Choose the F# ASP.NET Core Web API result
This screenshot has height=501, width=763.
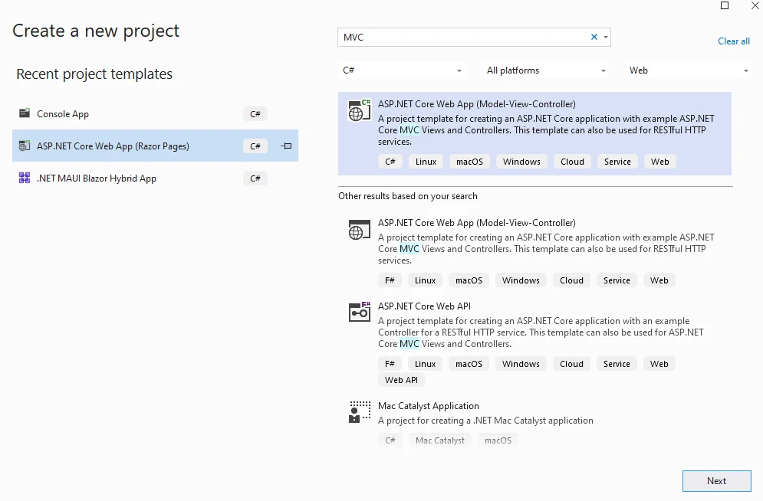click(x=424, y=306)
